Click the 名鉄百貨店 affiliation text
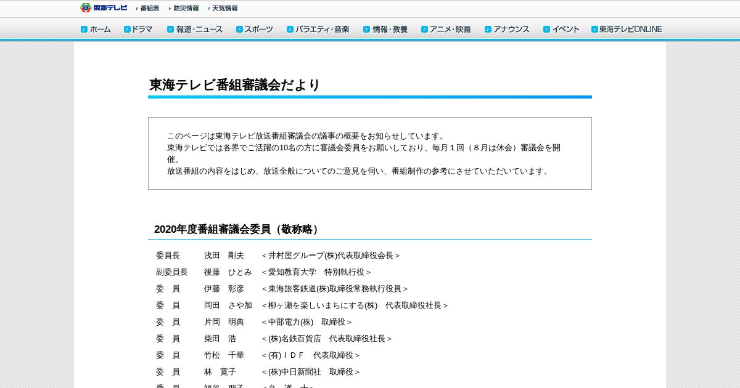 (x=327, y=339)
